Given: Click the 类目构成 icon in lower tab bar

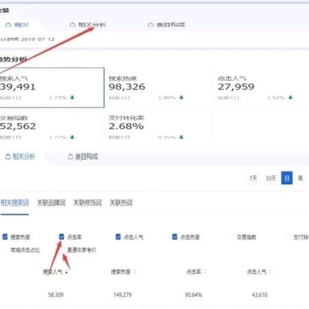Looking at the screenshot, I should click(x=70, y=156).
